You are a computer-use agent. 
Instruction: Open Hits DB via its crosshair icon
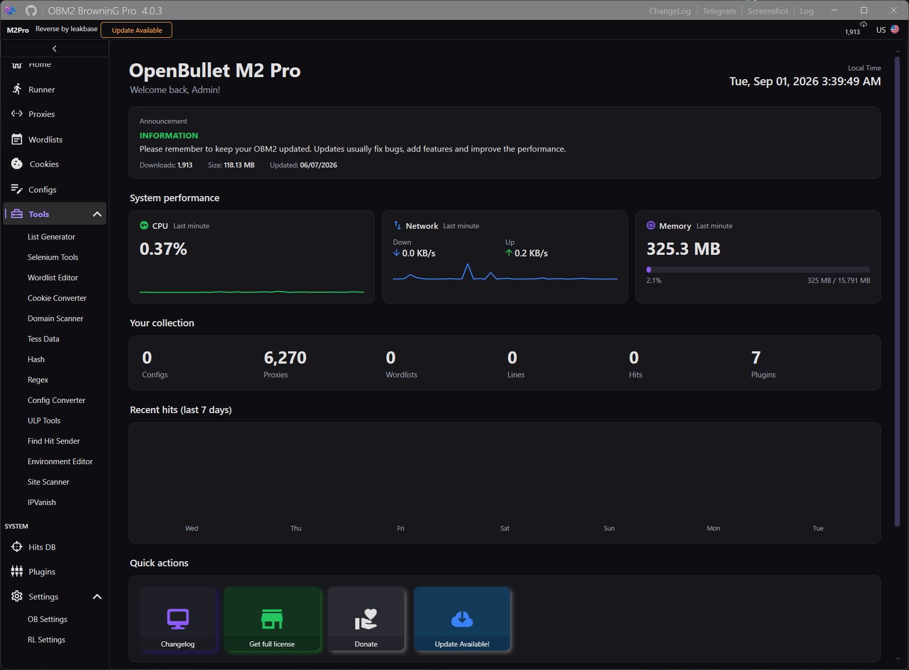17,547
